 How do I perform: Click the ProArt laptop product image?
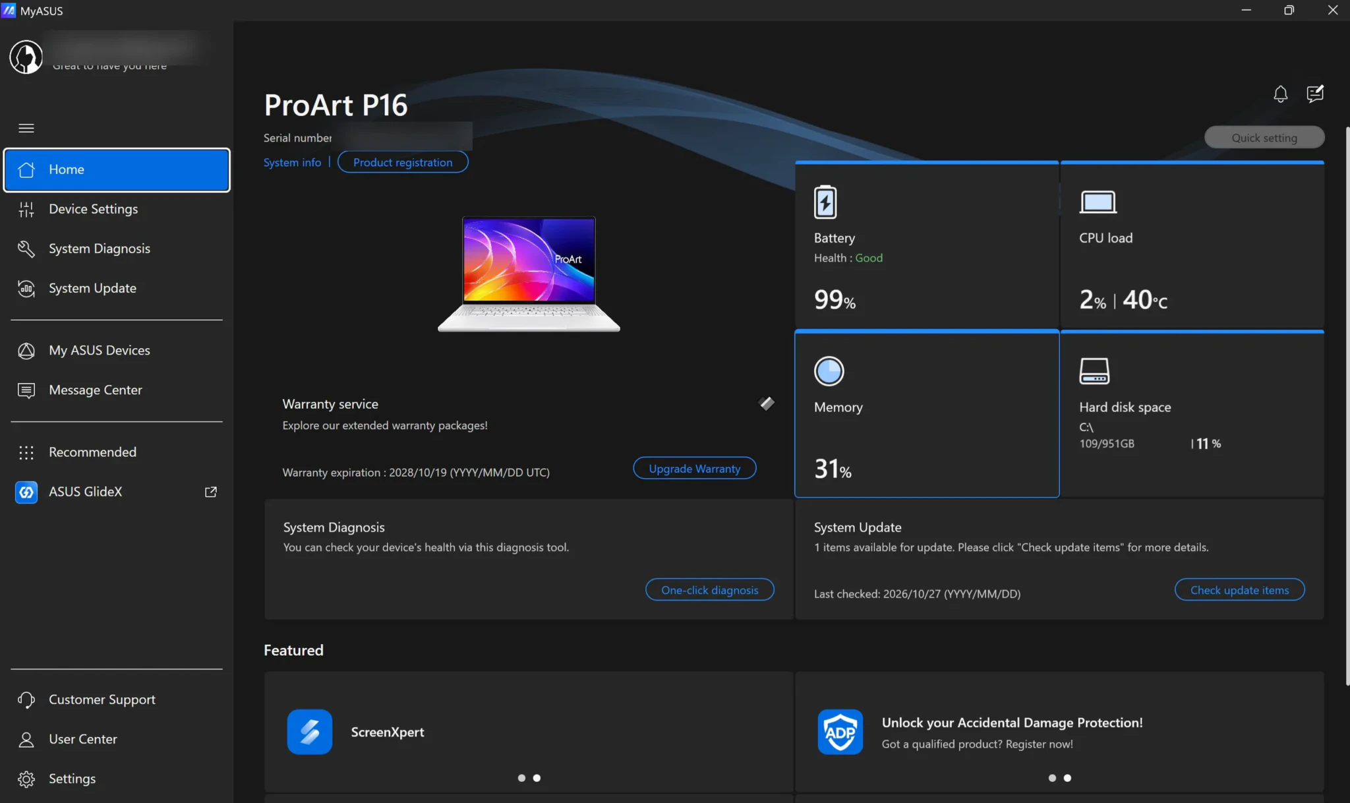[529, 274]
